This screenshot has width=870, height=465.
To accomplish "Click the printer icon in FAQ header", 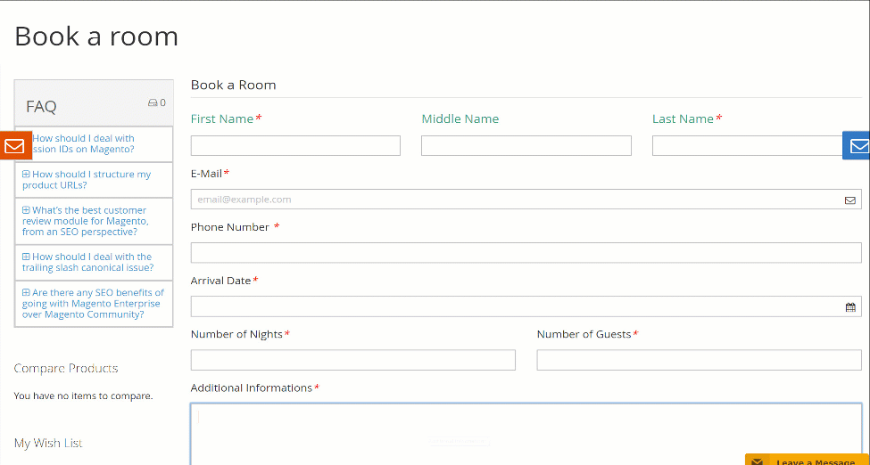I will (x=153, y=103).
